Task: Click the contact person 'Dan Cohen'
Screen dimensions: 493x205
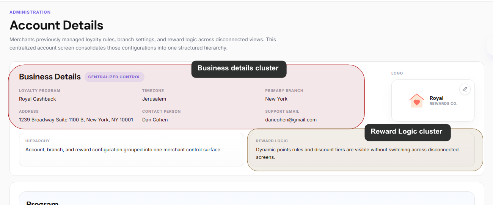Action: (155, 120)
